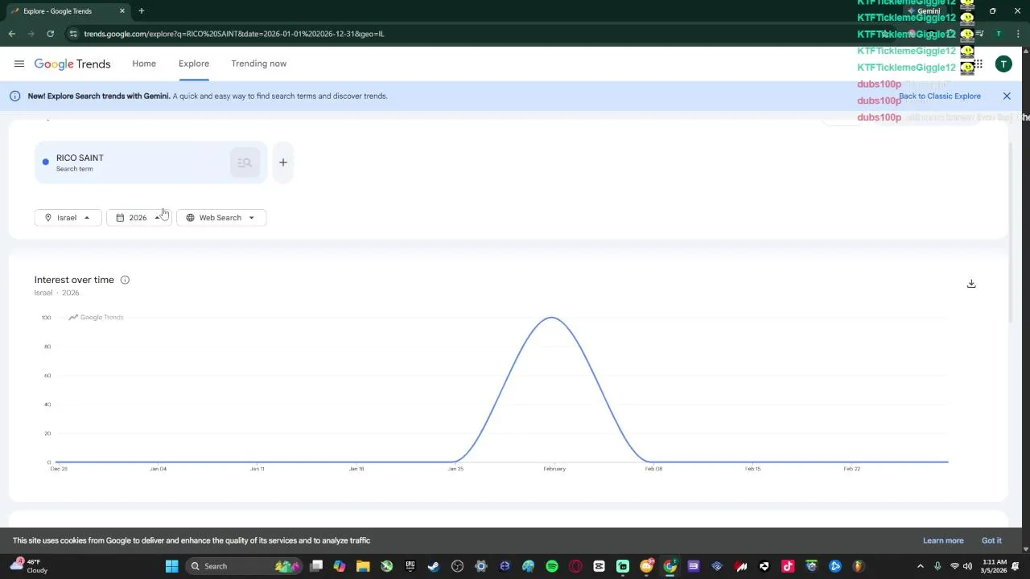View site information icon in address bar
Viewport: 1030px width, 579px height.
[x=73, y=34]
